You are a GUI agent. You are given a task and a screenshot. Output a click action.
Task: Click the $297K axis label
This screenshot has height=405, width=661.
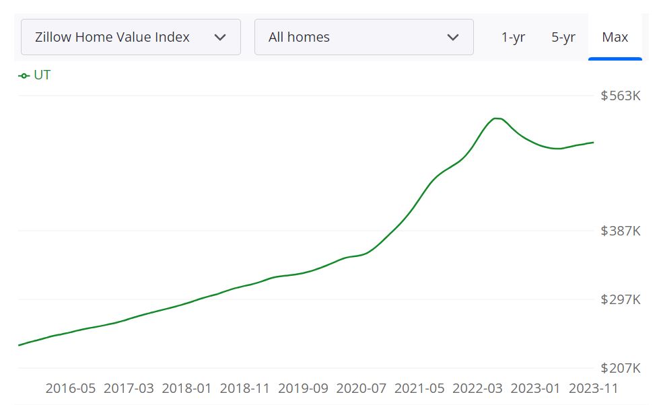point(621,299)
